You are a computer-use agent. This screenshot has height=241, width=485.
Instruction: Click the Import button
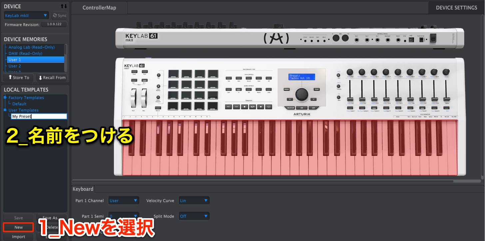click(18, 237)
